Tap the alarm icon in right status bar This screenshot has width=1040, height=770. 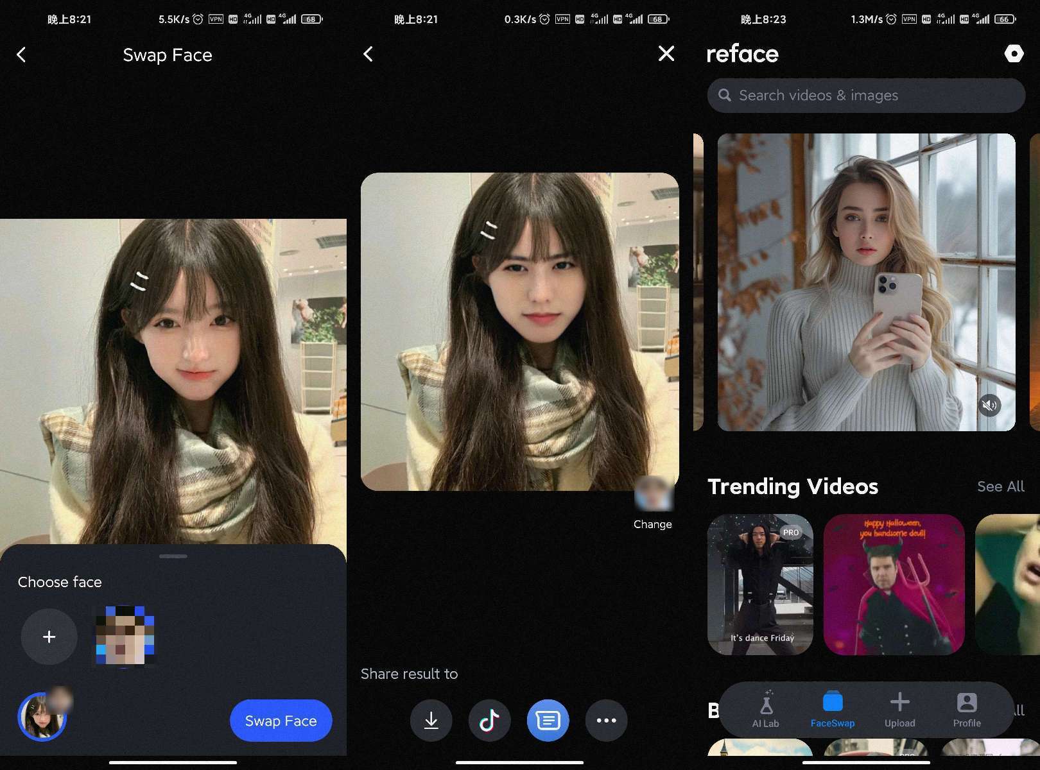point(891,19)
